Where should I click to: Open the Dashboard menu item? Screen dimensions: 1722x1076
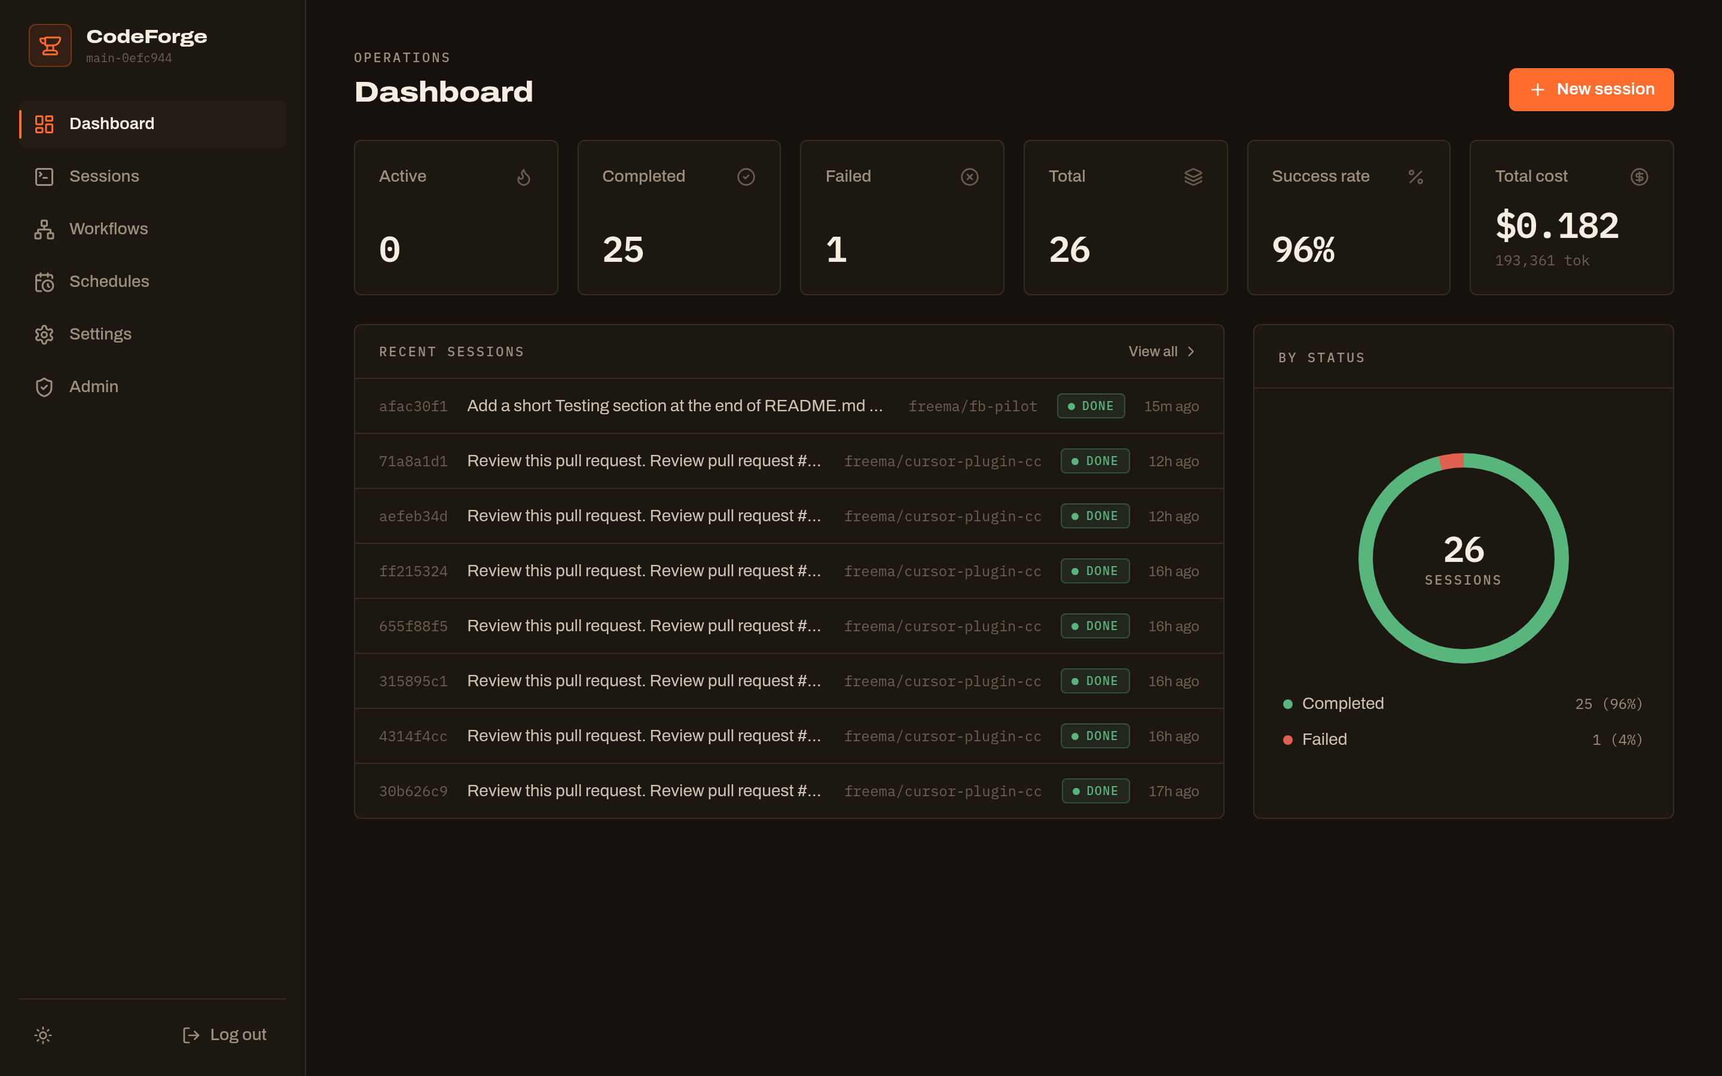point(152,124)
